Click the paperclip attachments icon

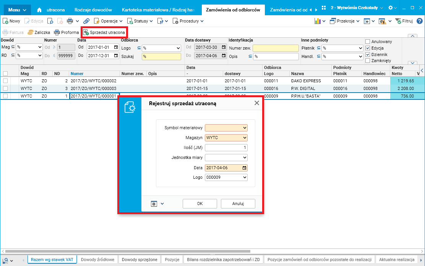pos(86,21)
